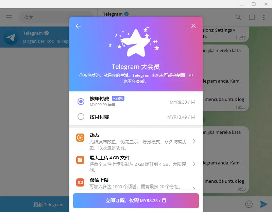272x212 pixels.
Task: Click subscribe now button MYR8.33 per month
Action: click(x=136, y=201)
